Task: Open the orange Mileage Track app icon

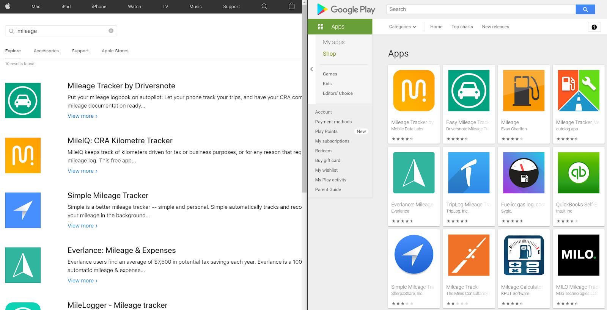Action: tap(469, 255)
